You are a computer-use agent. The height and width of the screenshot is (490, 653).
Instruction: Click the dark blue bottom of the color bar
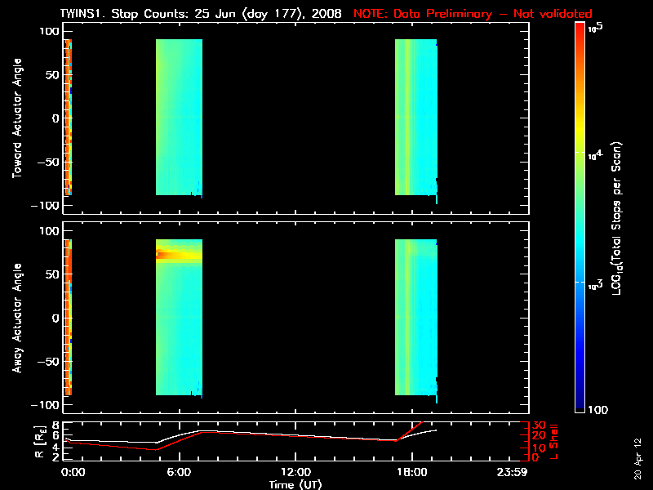click(580, 396)
